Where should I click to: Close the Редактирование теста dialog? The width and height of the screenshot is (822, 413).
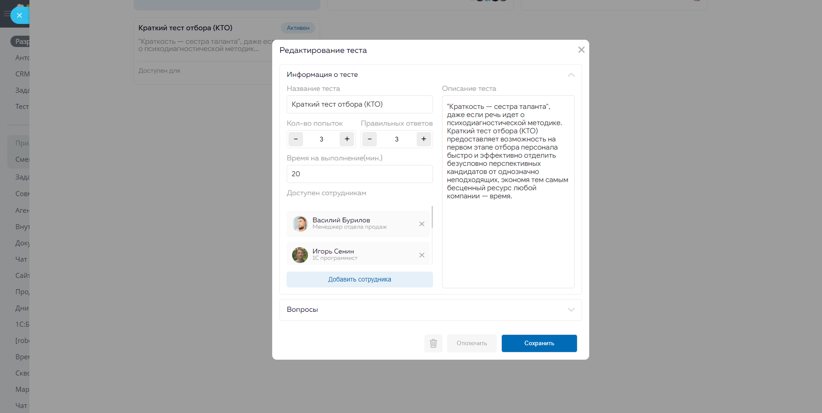coord(581,50)
